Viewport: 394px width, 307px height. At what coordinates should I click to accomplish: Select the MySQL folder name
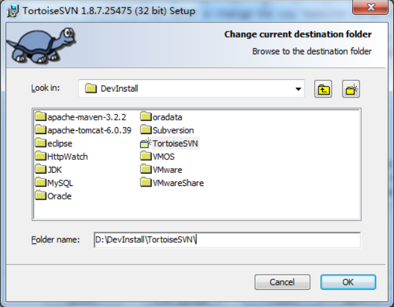point(60,183)
